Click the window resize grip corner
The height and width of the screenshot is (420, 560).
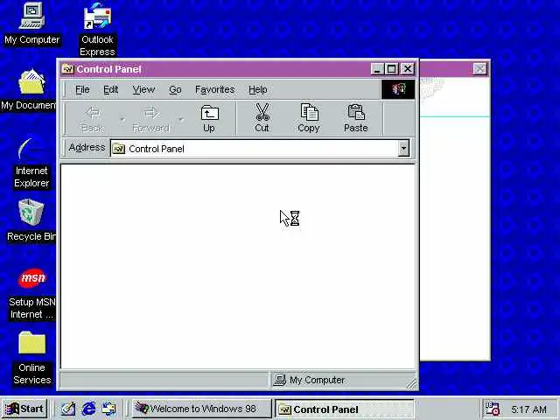pos(412,383)
